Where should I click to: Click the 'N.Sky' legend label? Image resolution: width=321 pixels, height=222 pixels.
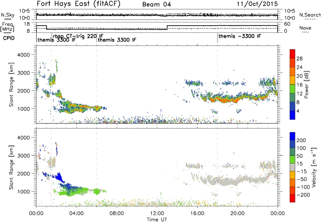point(8,15)
